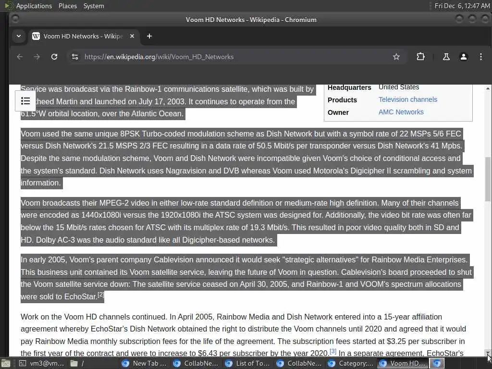View site information icon in address bar

point(74,57)
